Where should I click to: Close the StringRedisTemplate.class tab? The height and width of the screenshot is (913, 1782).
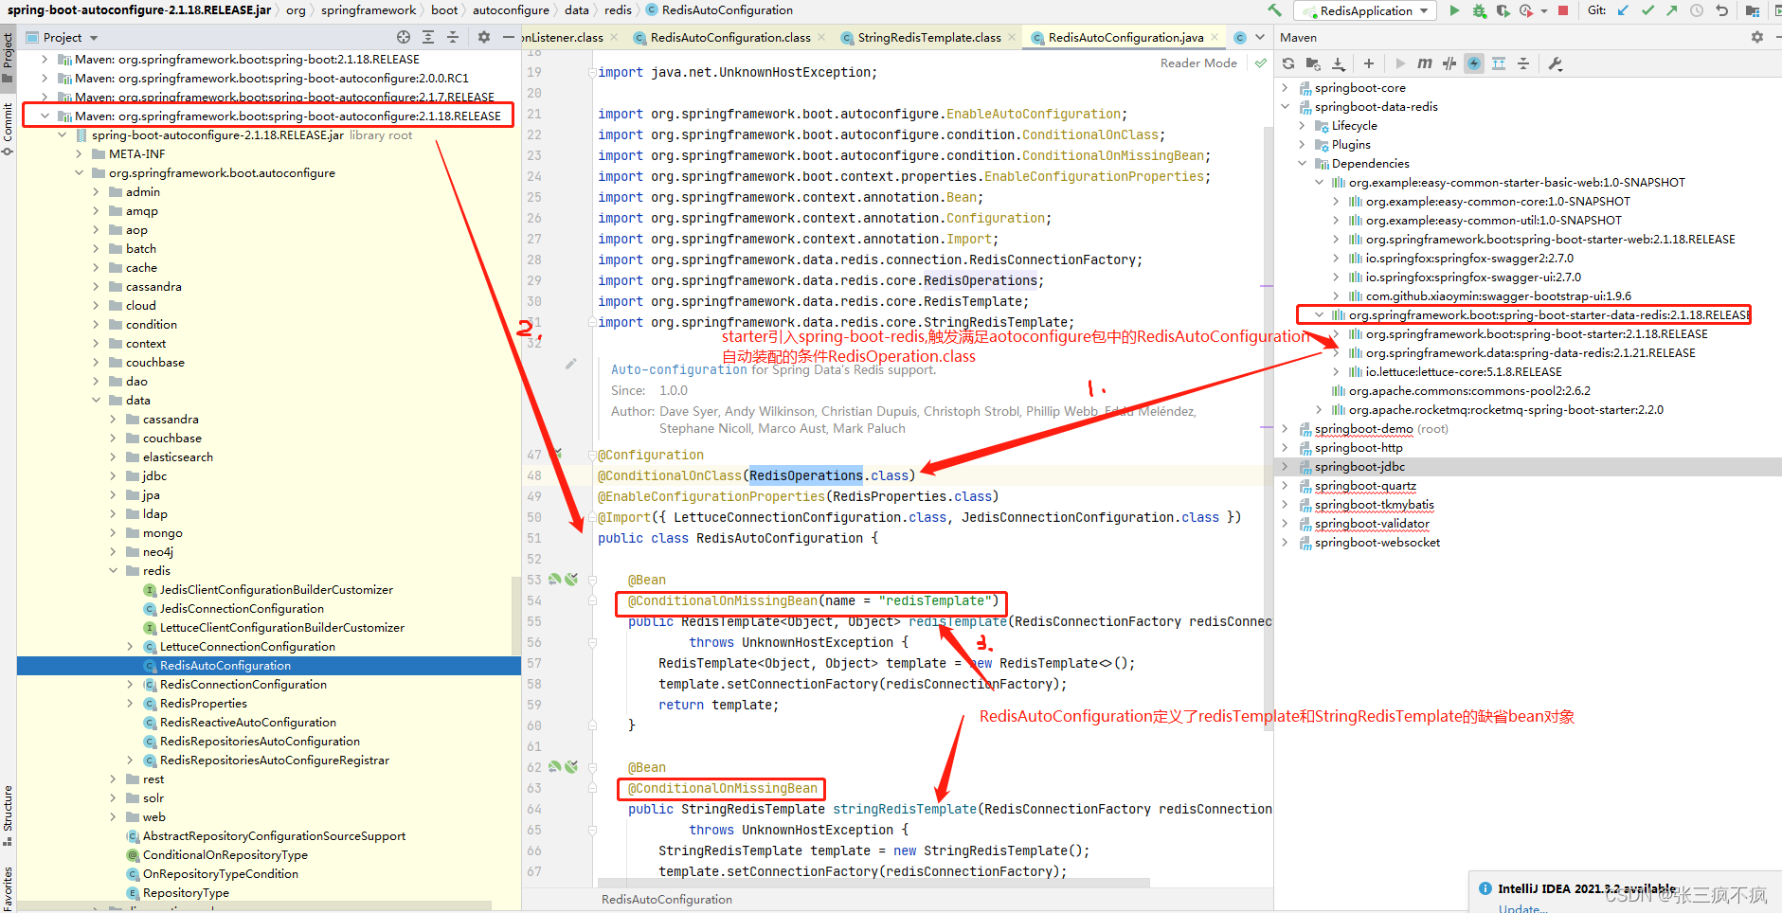click(1012, 37)
